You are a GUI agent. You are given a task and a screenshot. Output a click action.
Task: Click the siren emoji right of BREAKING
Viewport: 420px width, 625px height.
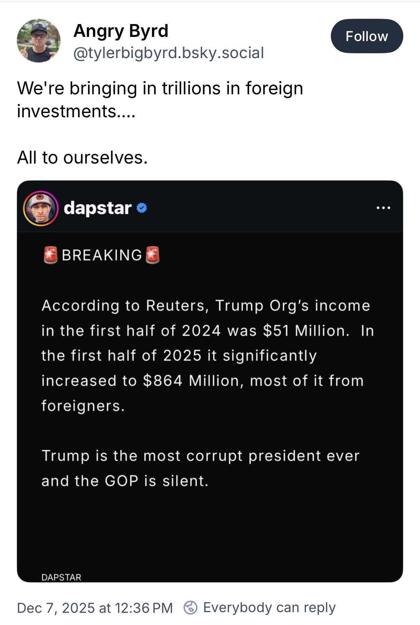pos(152,255)
